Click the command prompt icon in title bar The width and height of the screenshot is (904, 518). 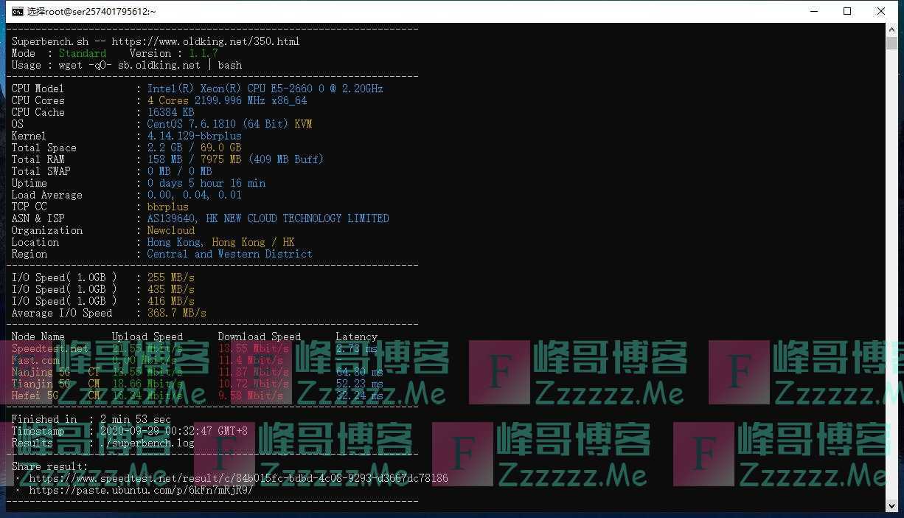16,11
